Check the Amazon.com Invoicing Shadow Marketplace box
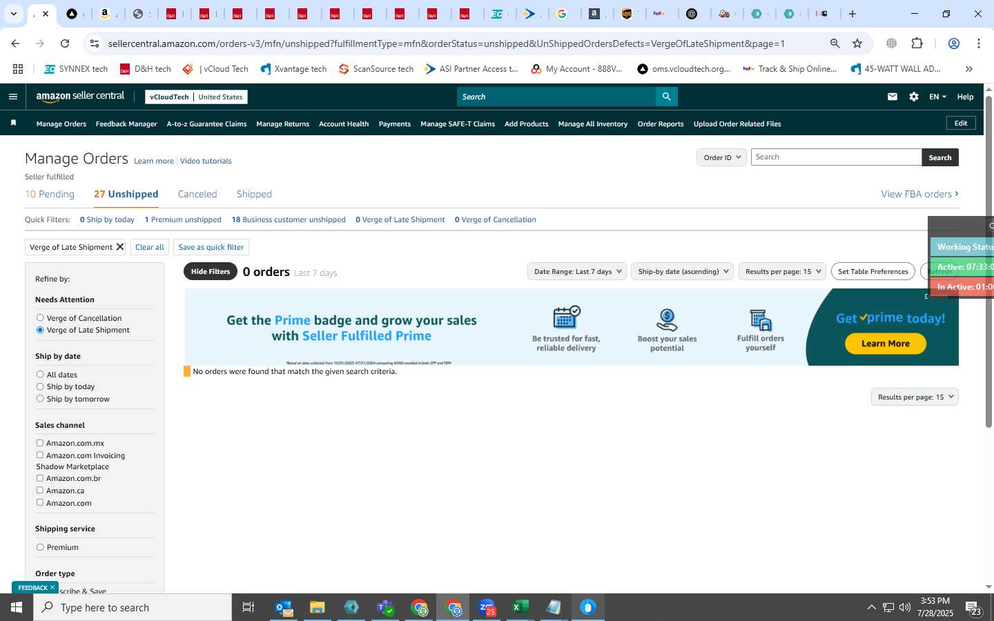994x621 pixels. [x=40, y=455]
